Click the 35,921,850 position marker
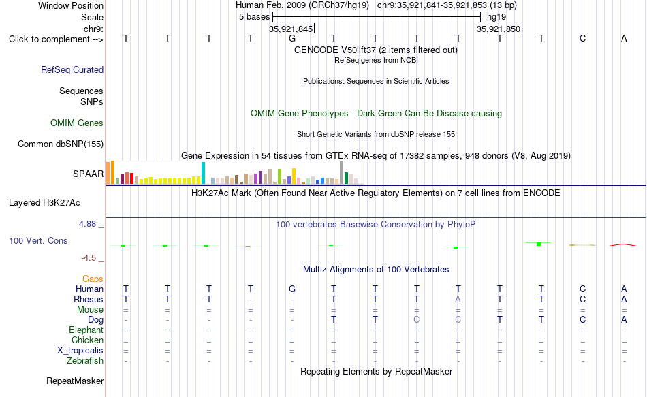This screenshot has width=647, height=397. [499, 29]
